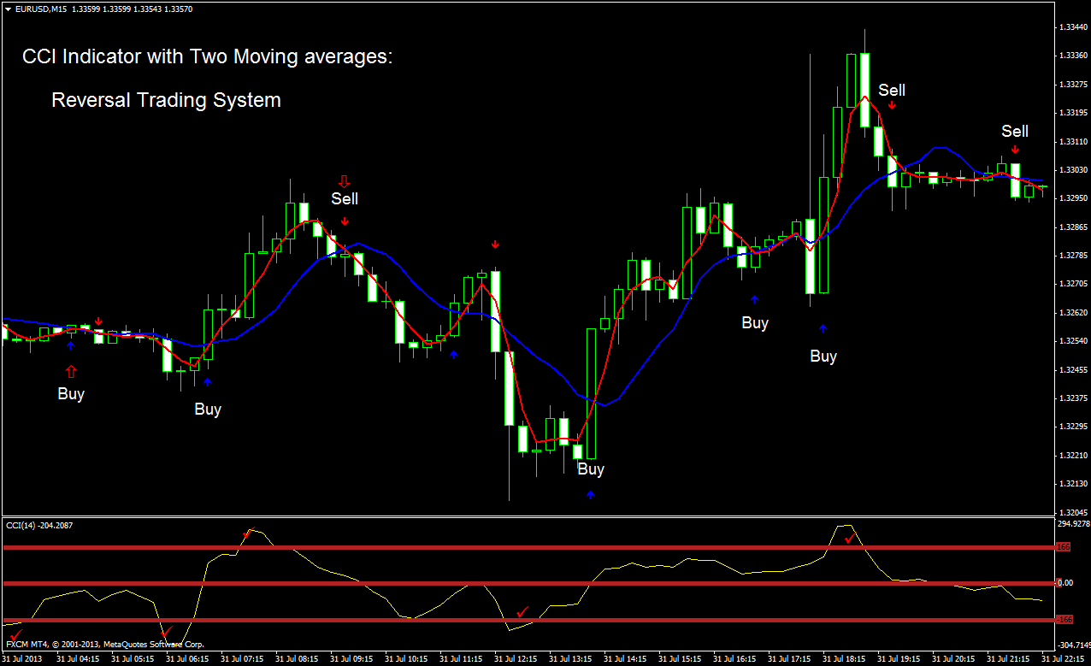Image resolution: width=1091 pixels, height=666 pixels.
Task: Click the red arrow under the rightmost Sell label
Action: [x=1015, y=150]
